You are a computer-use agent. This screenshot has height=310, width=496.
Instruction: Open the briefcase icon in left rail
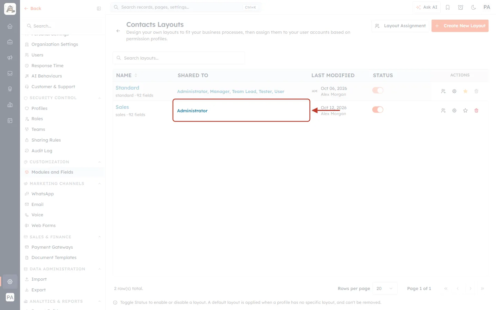tap(10, 42)
